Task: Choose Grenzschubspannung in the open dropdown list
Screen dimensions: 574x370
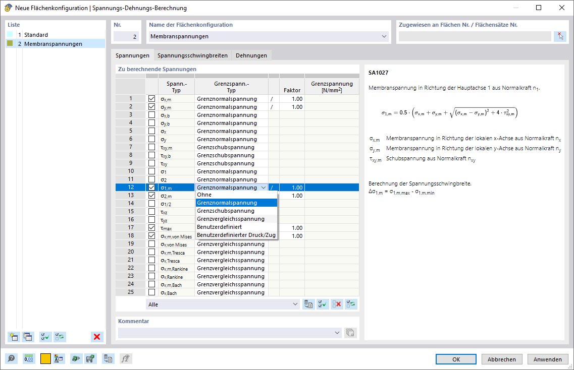Action: click(236, 211)
